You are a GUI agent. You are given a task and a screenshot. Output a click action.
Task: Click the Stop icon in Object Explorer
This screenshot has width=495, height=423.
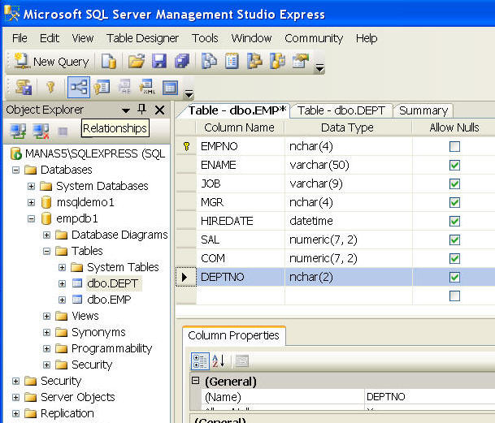pyautogui.click(x=63, y=132)
